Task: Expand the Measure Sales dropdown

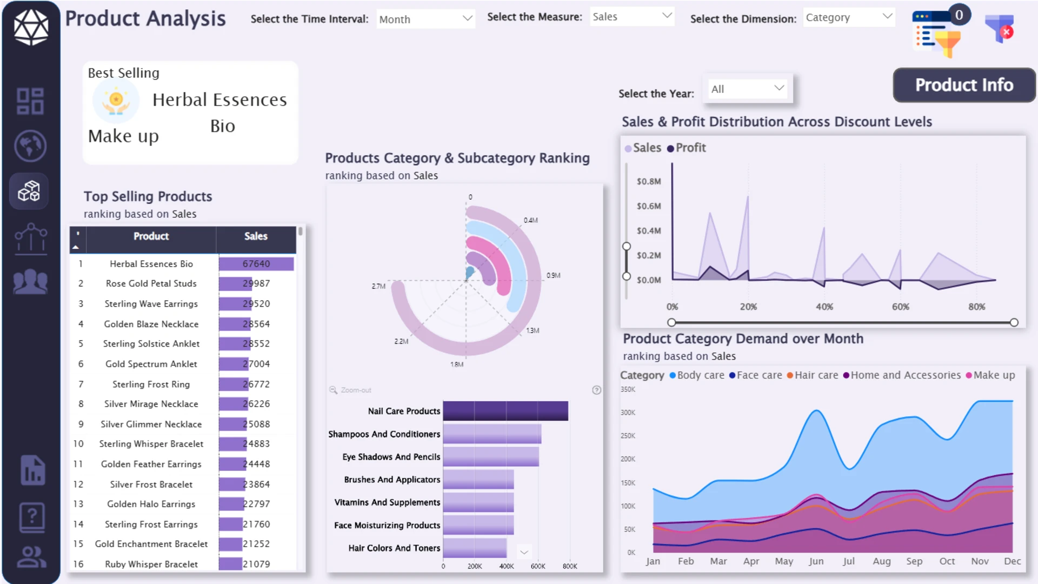Action: point(632,17)
